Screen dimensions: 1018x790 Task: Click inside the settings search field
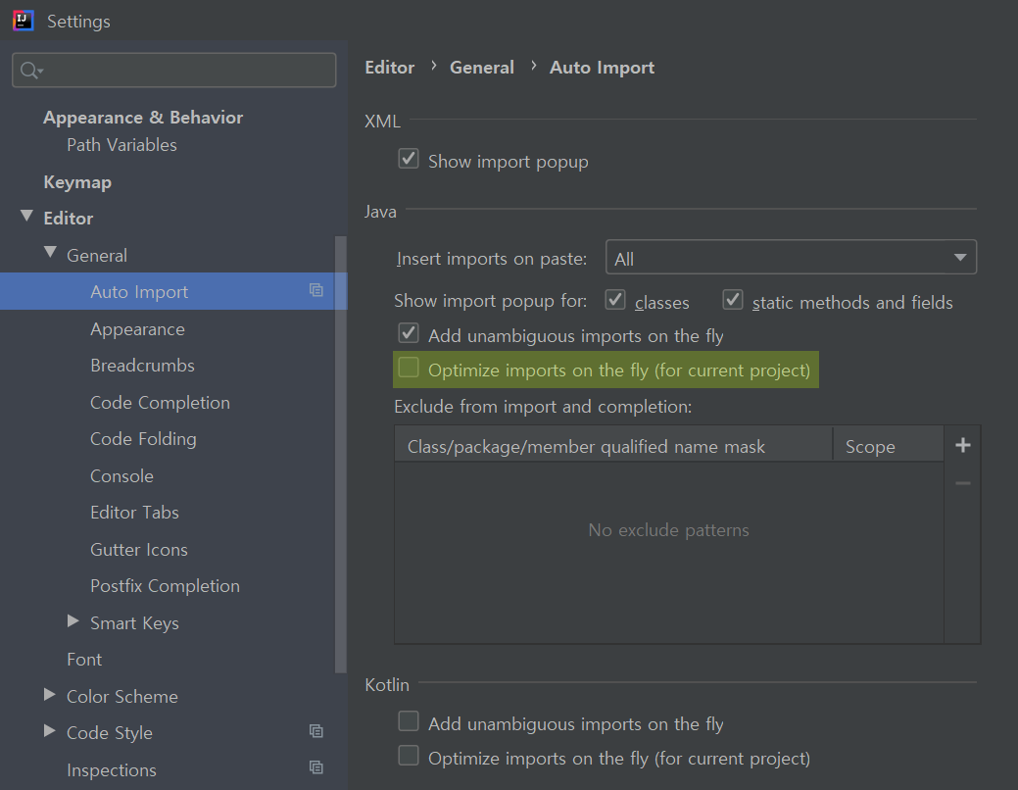167,70
